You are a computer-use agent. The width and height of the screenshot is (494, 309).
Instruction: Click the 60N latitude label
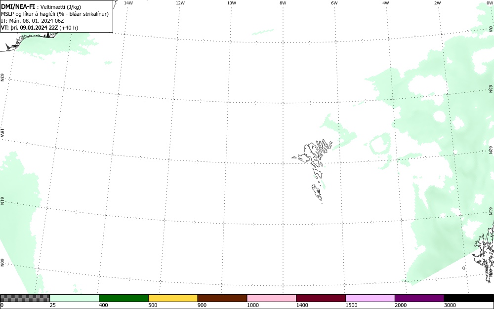(x=2, y=263)
